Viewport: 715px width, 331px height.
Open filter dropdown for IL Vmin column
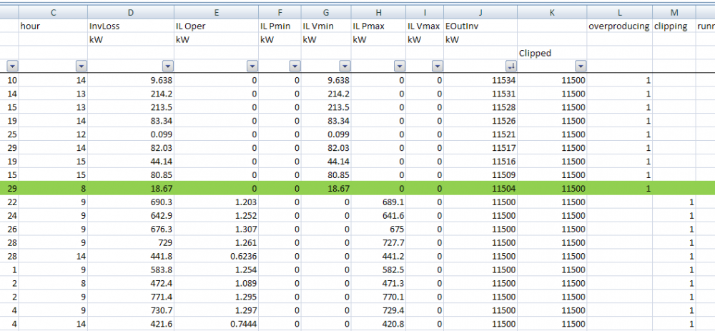(x=343, y=66)
